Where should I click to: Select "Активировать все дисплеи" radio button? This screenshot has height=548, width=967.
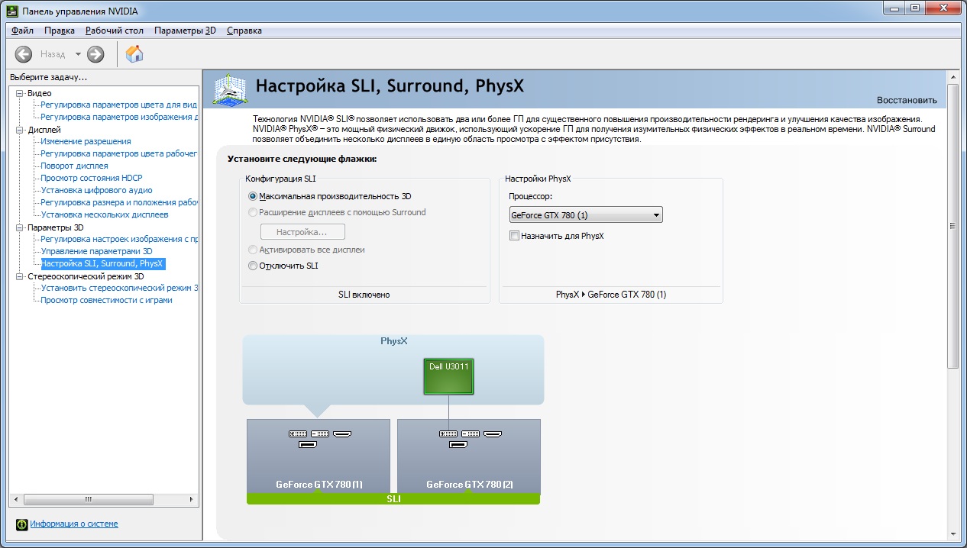coord(254,250)
